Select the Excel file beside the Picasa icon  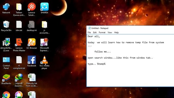32,95
